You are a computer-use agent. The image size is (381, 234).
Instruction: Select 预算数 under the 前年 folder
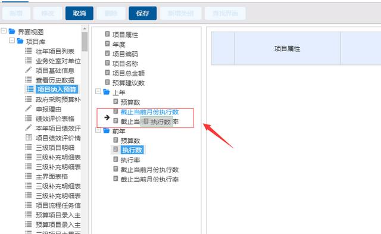point(130,141)
